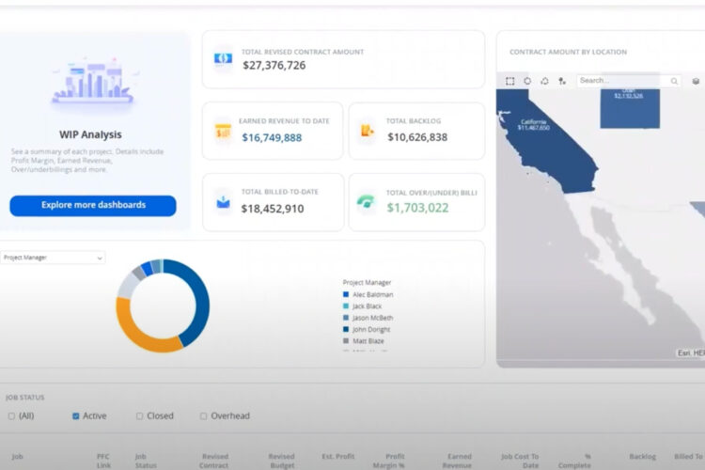Select the Utah region on the map
This screenshot has width=705, height=470.
click(x=630, y=108)
